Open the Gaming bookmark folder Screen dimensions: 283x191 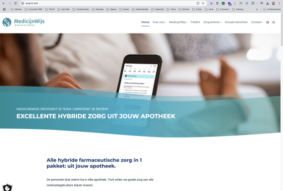coord(238,9)
